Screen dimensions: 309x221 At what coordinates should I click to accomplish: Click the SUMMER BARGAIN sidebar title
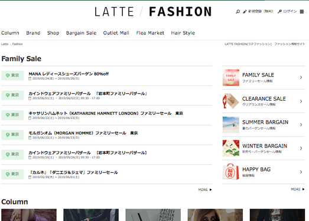pyautogui.click(x=265, y=123)
